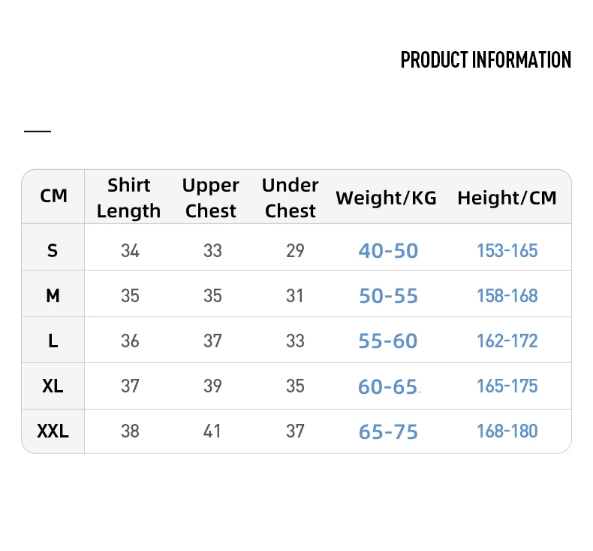Click Under Chest value 29 for S

click(x=295, y=251)
